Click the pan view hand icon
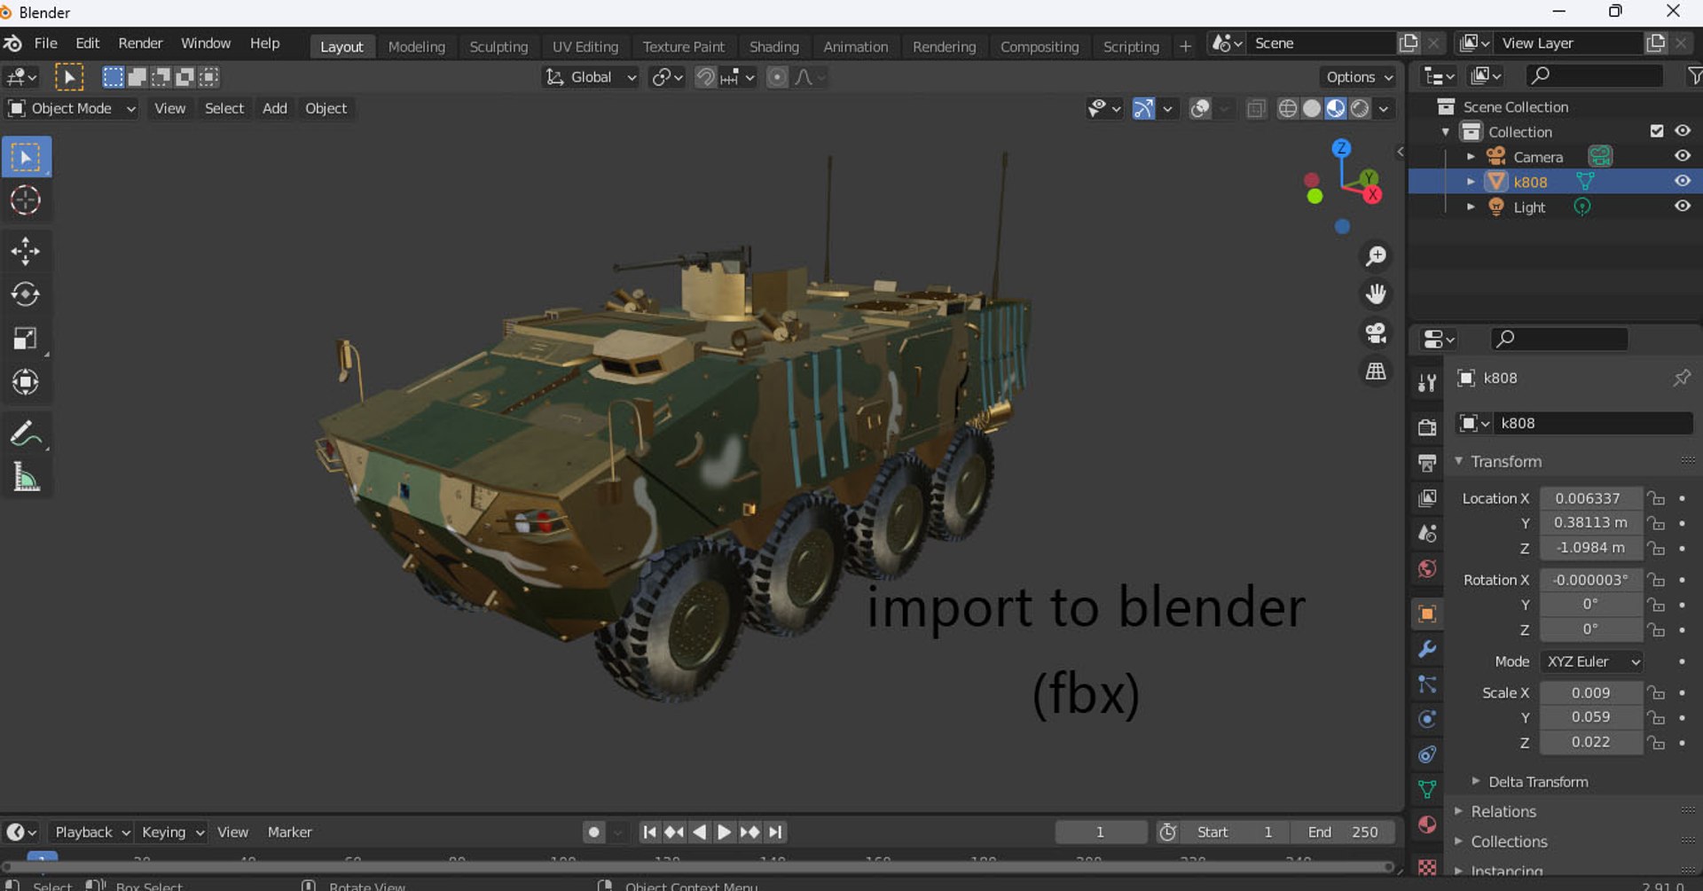Image resolution: width=1703 pixels, height=891 pixels. [1376, 294]
